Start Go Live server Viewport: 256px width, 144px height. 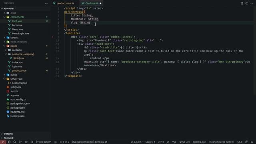185,142
